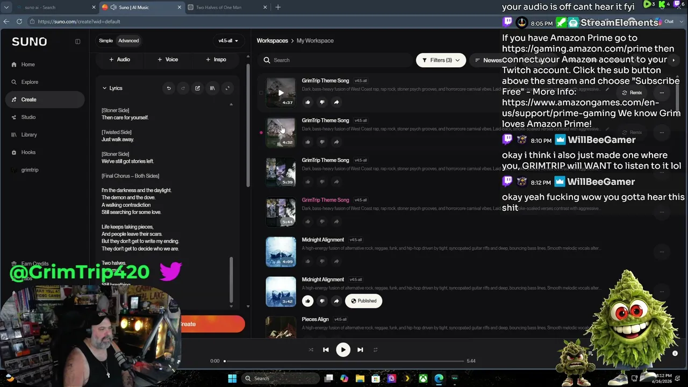Share the 4:32 GrimTrip Theme Song

336,142
